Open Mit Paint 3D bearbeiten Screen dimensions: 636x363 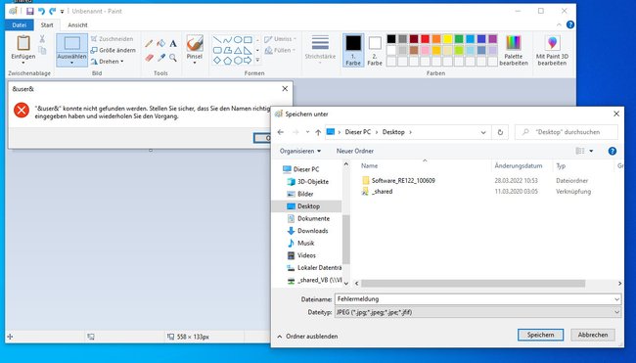(x=552, y=50)
